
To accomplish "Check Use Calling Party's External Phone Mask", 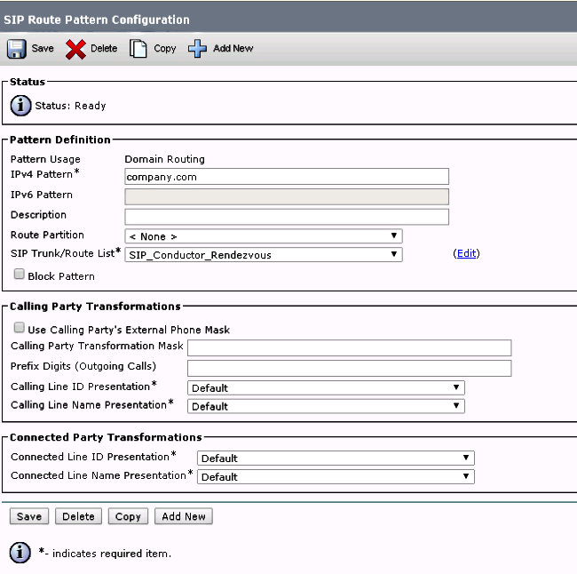I will pos(20,329).
